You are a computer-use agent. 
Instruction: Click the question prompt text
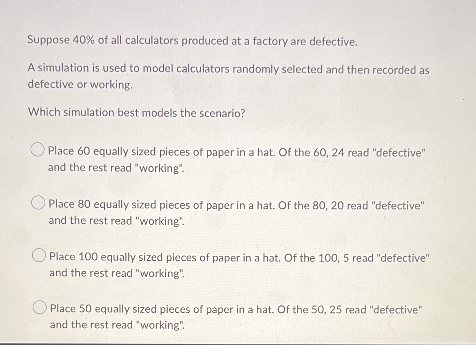coord(136,113)
